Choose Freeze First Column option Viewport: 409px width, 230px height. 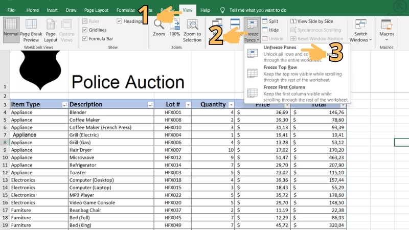coord(283,87)
